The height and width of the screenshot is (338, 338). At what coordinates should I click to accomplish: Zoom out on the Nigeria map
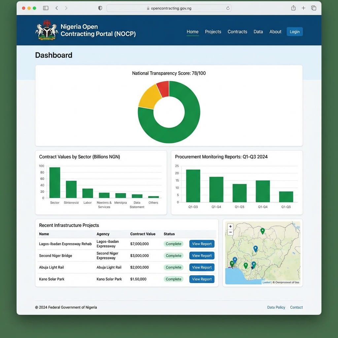[x=230, y=232]
